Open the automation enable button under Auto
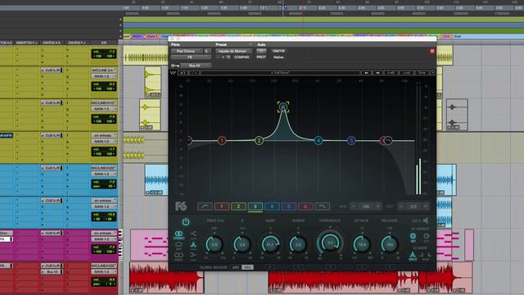 click(x=261, y=51)
